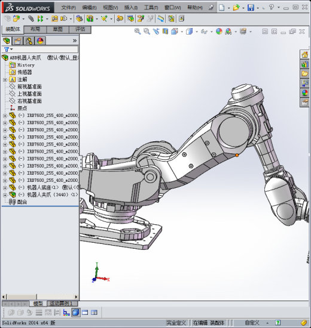
Task: Expand the 注解 annotations tree node
Action: pos(5,80)
